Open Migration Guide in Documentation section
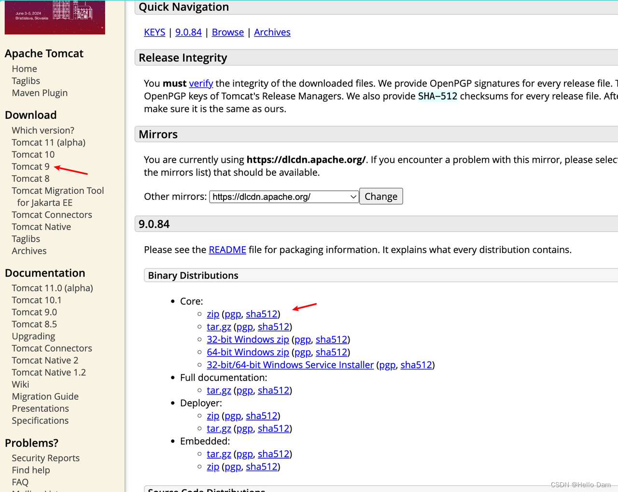This screenshot has height=492, width=618. click(x=45, y=396)
